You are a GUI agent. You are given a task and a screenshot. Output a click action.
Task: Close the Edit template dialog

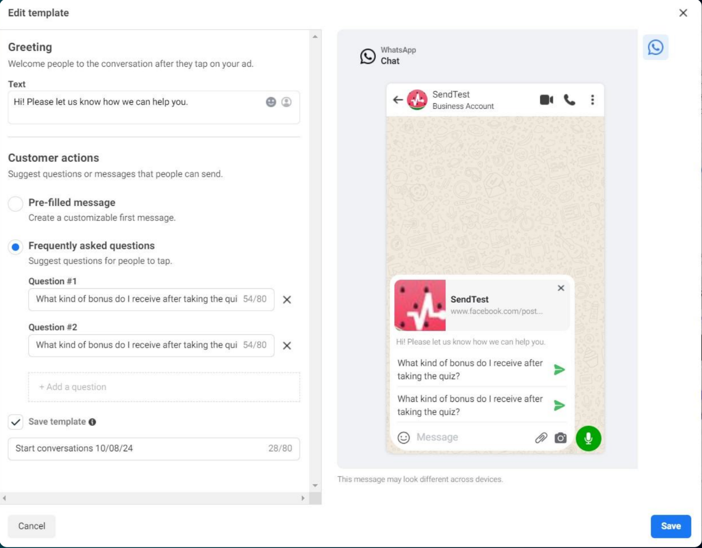point(683,13)
